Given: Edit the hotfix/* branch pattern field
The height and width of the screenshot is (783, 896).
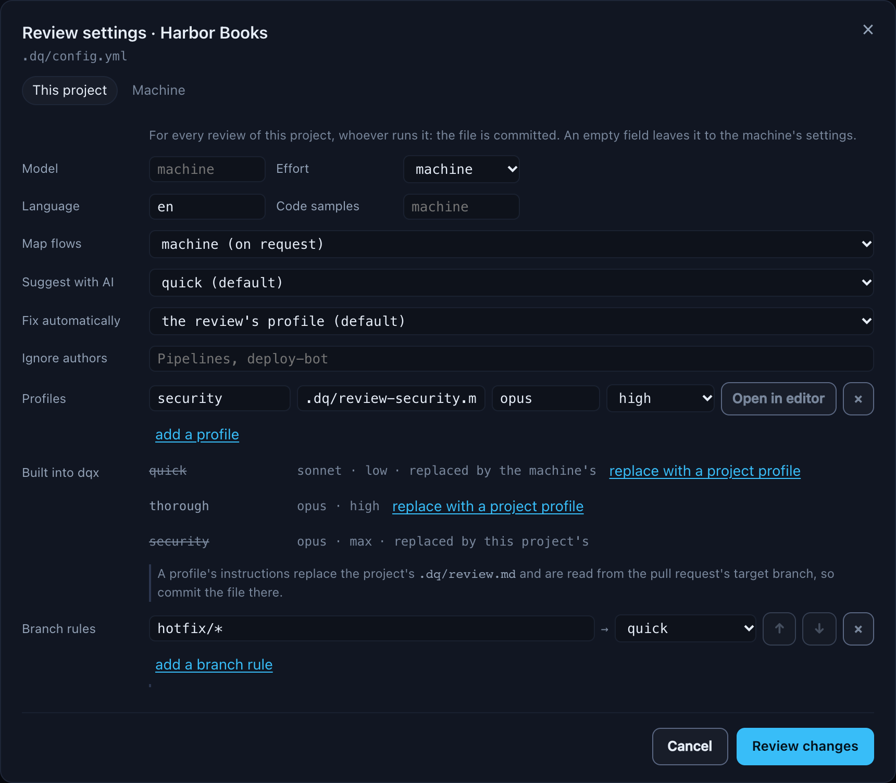Looking at the screenshot, I should click(371, 629).
